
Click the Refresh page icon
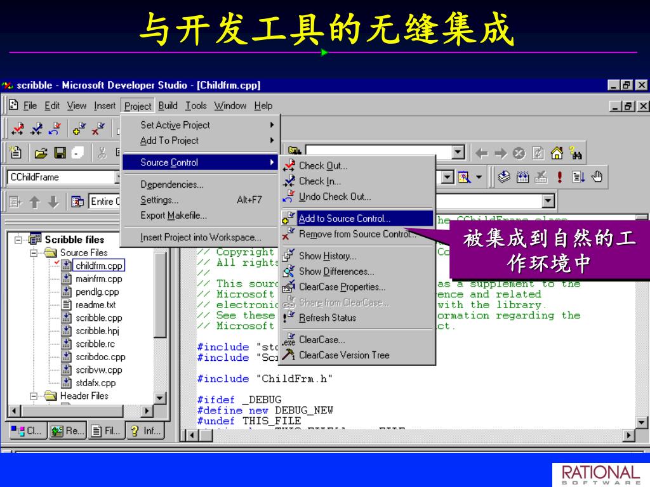pyautogui.click(x=538, y=153)
